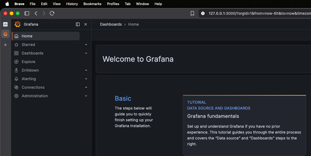
Task: Open Administration in the sidebar
Action: coord(35,96)
